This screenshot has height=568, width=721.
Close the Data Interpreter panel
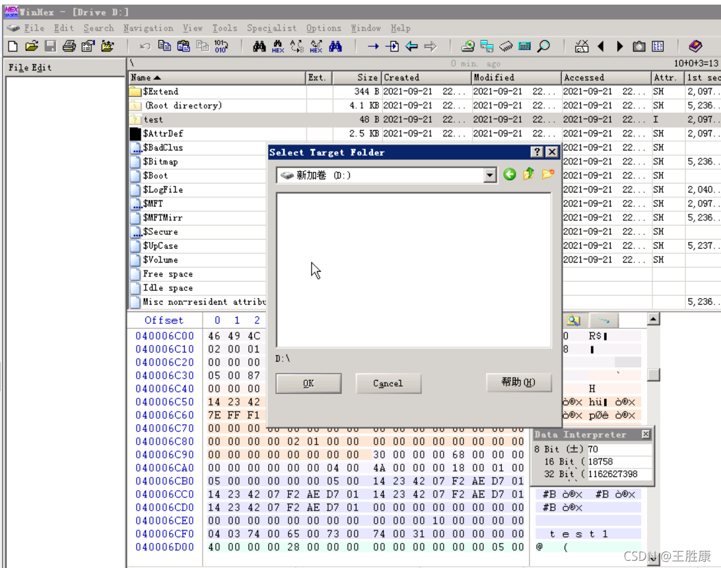click(646, 434)
